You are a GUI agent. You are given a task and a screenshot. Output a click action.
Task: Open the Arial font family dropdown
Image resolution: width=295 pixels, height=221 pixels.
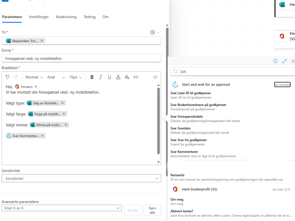[56, 77]
